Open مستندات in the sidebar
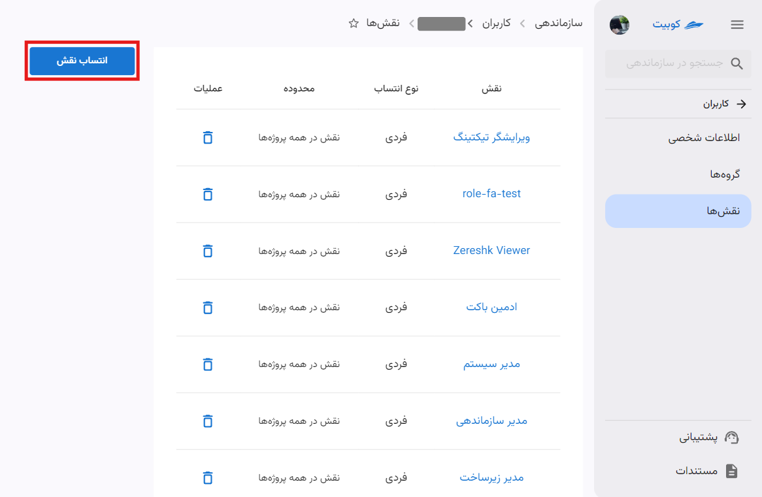 pyautogui.click(x=697, y=471)
